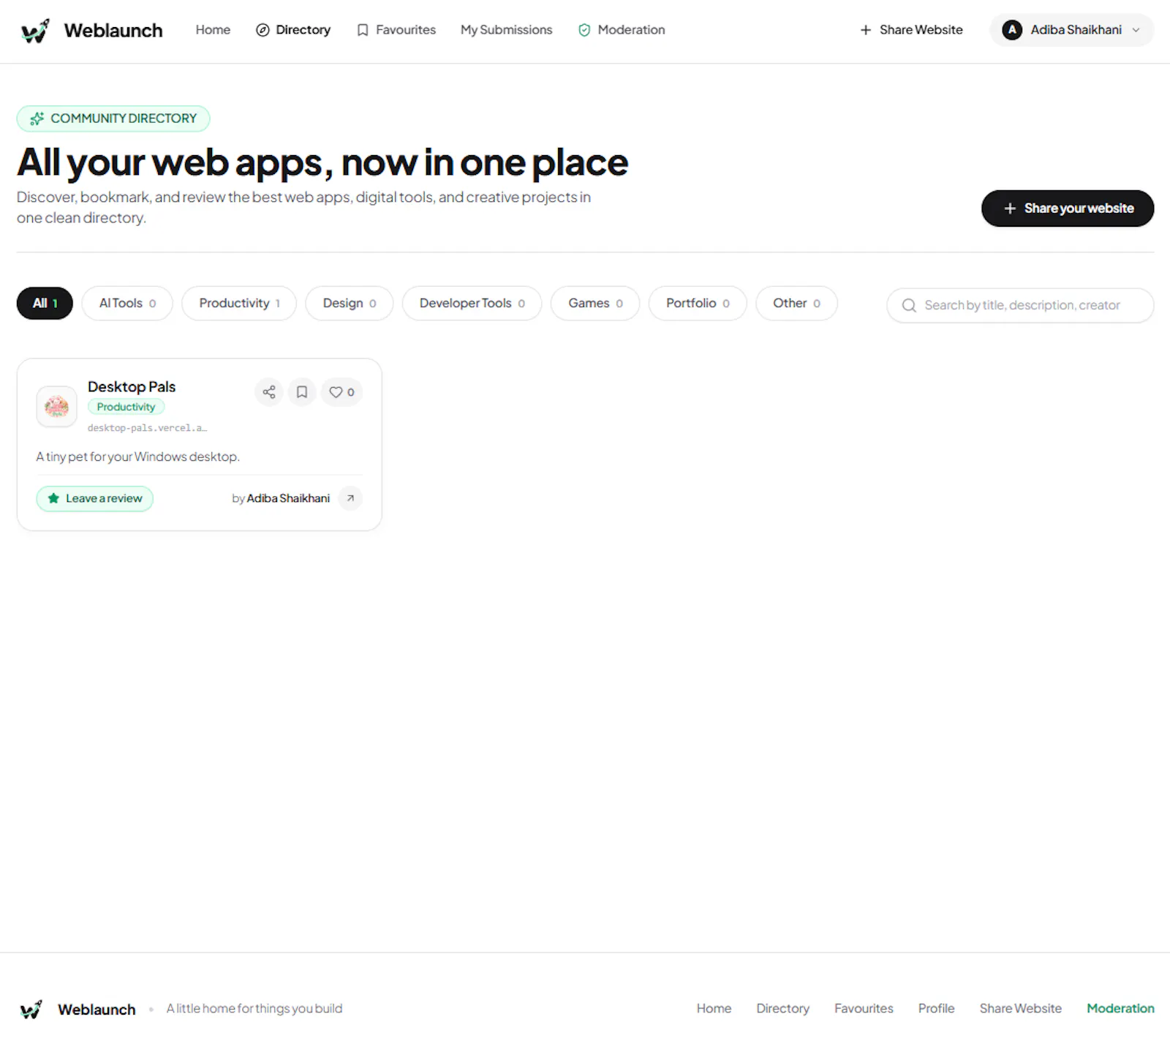Filter by AI Tools category
This screenshot has width=1170, height=1052.
click(x=127, y=303)
